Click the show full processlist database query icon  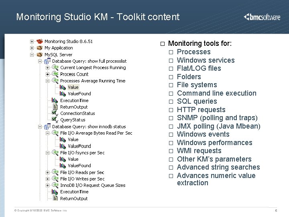tap(47, 61)
